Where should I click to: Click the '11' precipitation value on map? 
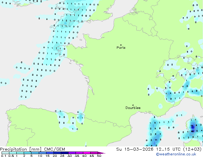156,140
